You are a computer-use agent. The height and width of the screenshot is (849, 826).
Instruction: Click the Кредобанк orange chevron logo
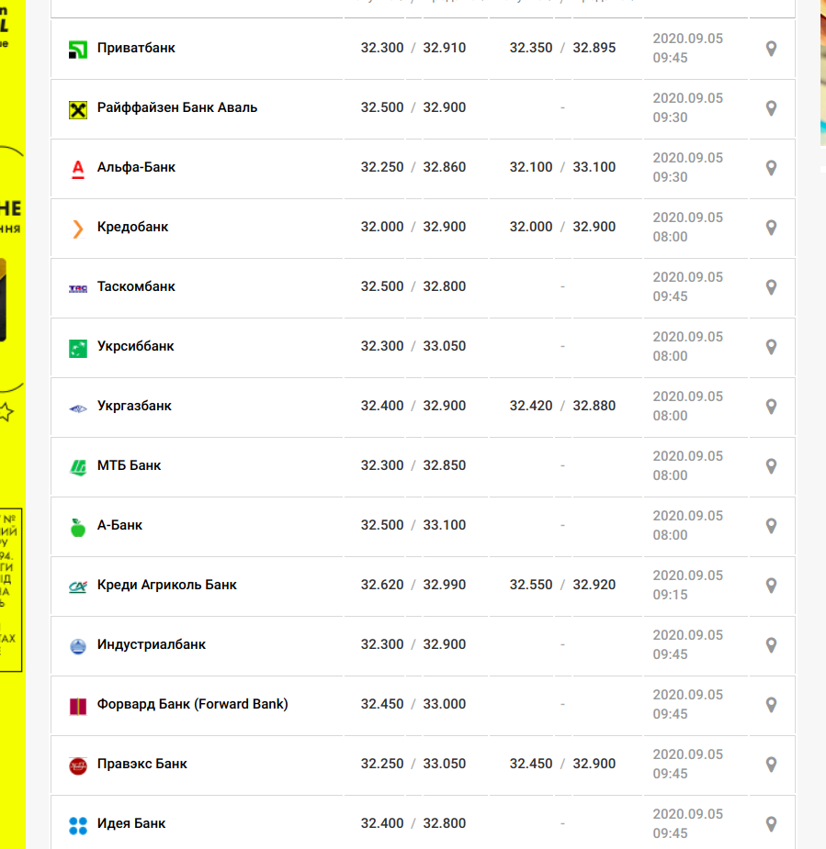coord(78,229)
